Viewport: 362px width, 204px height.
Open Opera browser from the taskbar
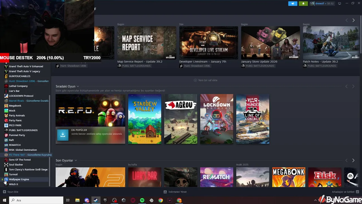point(133,200)
